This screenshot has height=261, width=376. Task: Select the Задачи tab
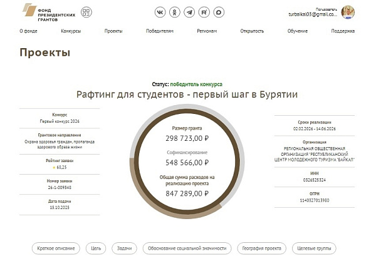click(x=125, y=248)
